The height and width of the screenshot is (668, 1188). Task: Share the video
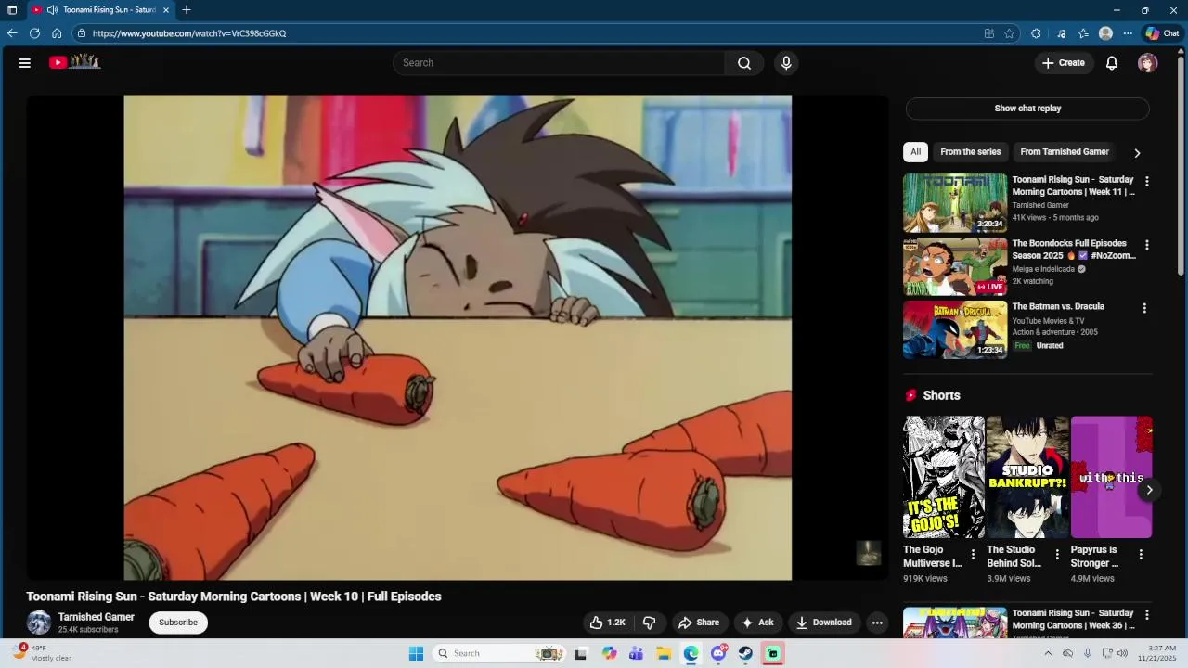699,623
